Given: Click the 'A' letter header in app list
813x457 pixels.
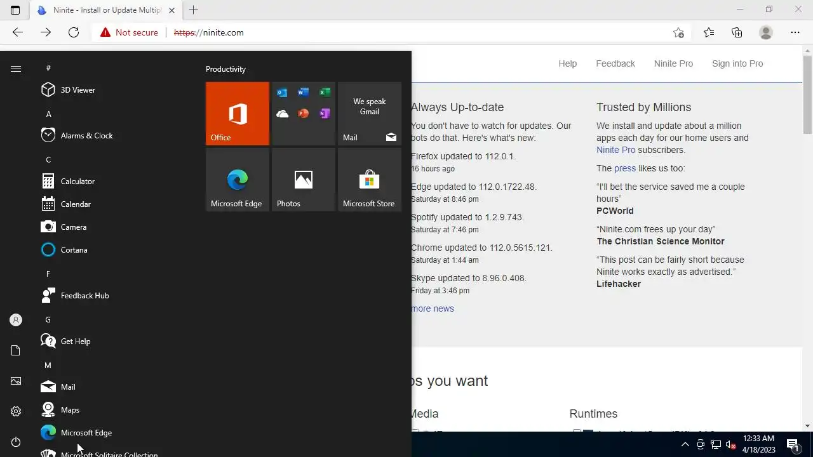Looking at the screenshot, I should pyautogui.click(x=48, y=114).
